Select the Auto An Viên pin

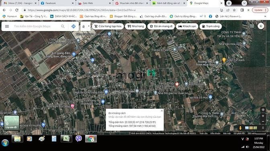point(186,84)
